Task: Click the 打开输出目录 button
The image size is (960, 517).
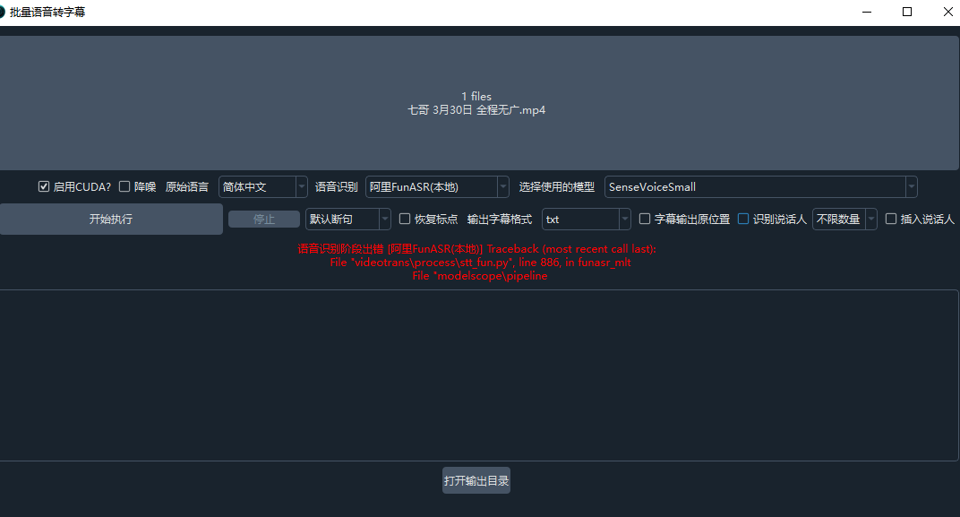Action: pyautogui.click(x=476, y=480)
